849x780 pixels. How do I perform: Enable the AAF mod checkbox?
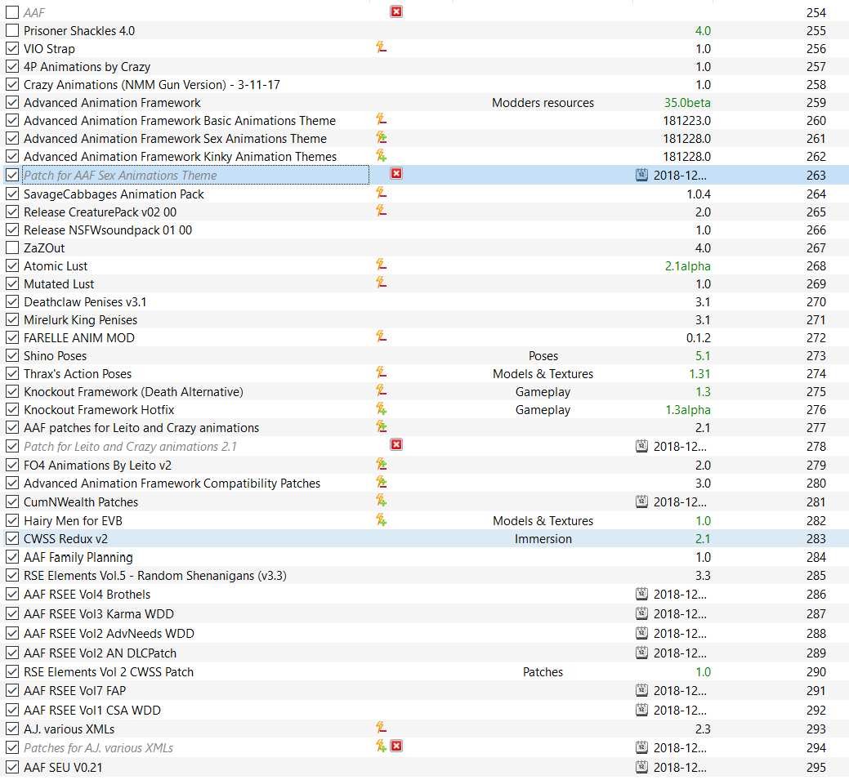coord(12,12)
